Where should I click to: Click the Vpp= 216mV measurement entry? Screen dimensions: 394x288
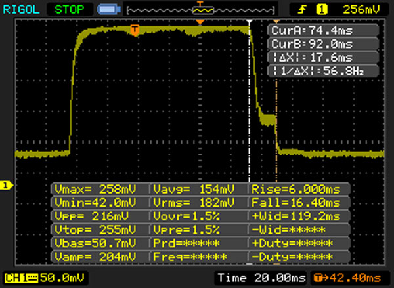tap(100, 215)
